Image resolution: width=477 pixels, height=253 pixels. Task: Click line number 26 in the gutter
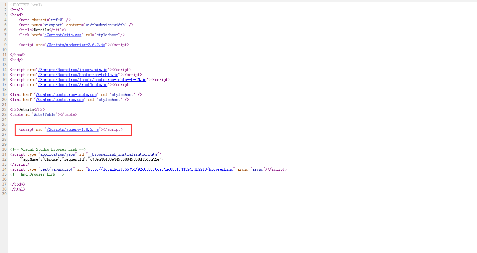coord(4,129)
